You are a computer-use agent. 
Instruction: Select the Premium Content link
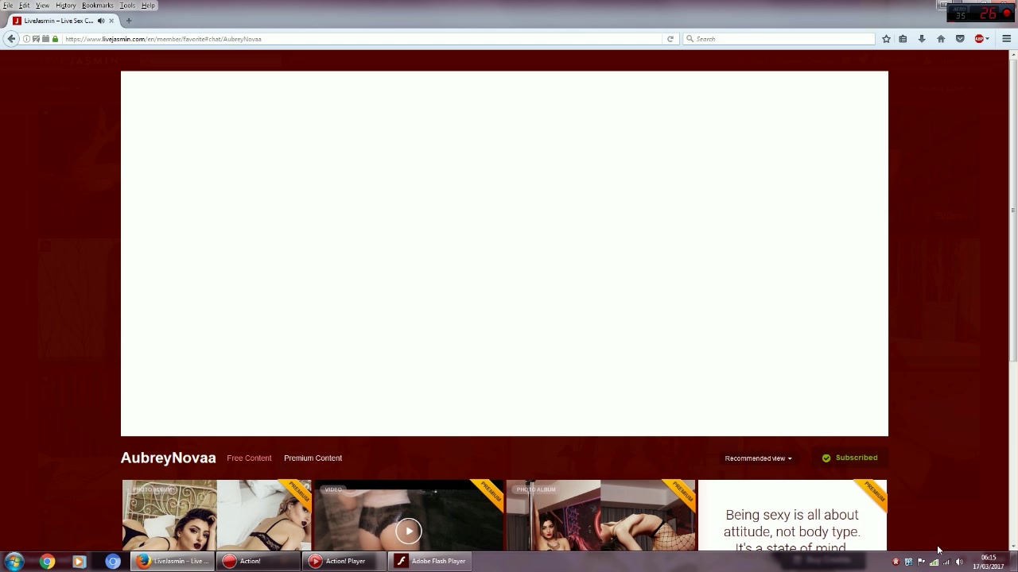[313, 458]
